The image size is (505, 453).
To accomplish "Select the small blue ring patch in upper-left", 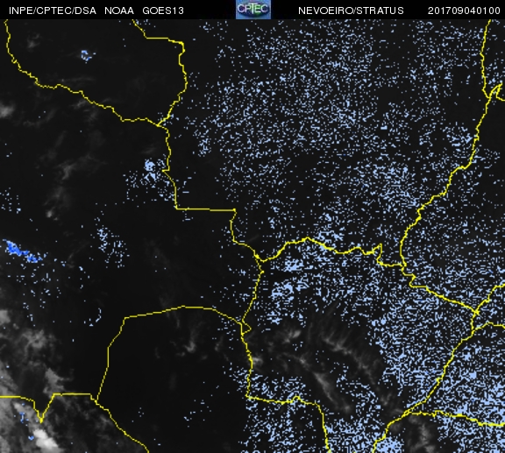I will (x=87, y=55).
